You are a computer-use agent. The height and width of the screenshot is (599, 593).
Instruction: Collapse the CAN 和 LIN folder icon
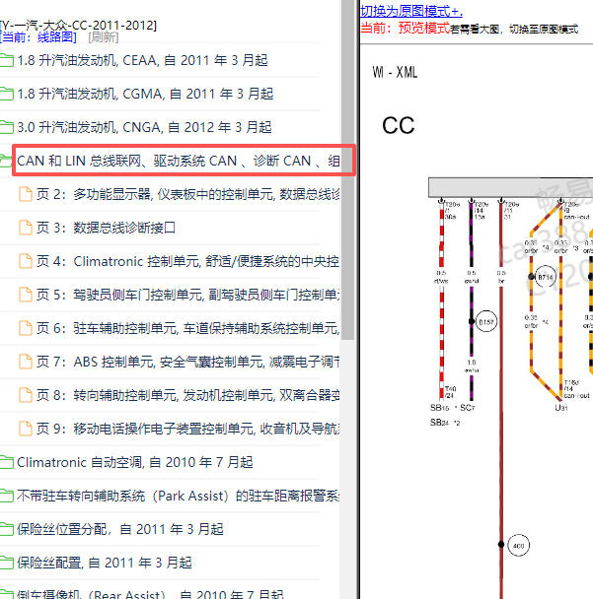6,161
